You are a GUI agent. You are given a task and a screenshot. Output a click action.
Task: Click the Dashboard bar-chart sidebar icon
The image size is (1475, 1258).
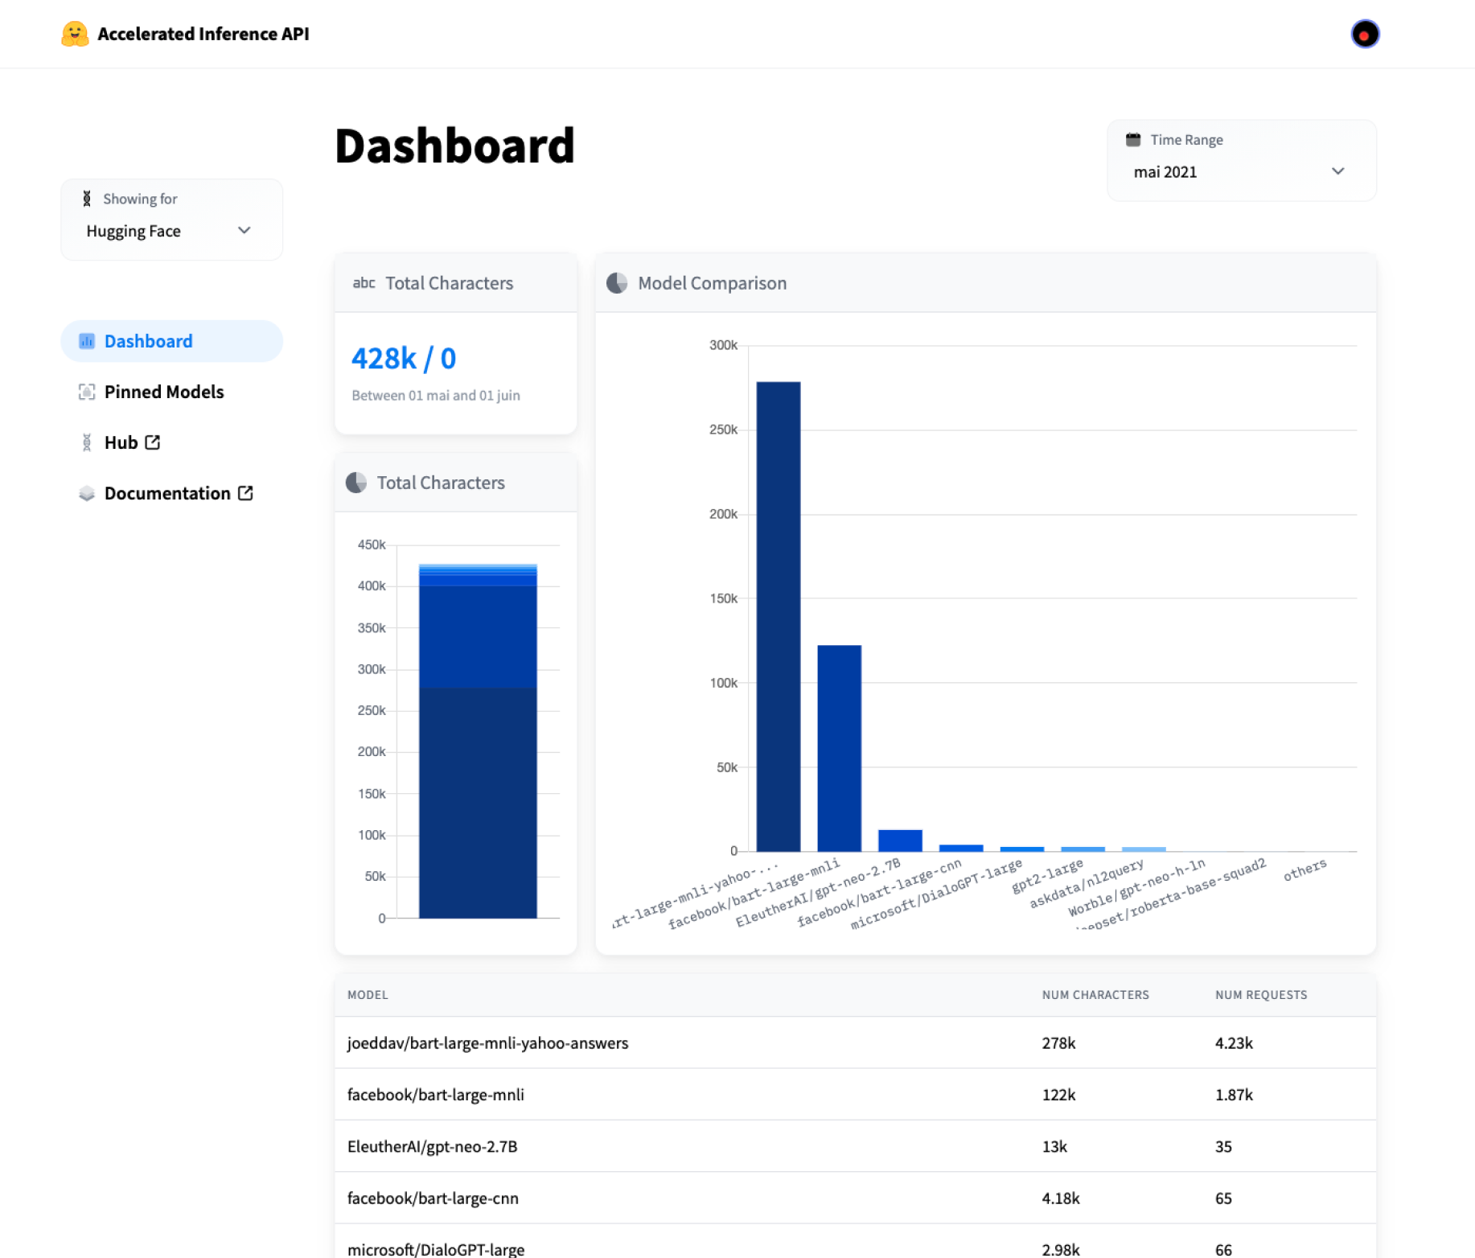click(87, 341)
